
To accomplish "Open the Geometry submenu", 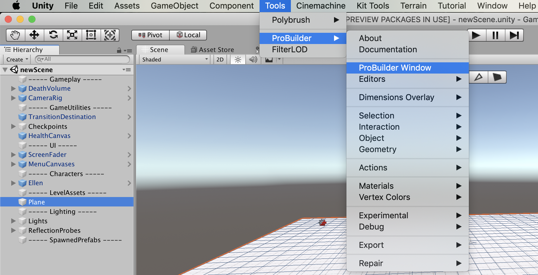I will pyautogui.click(x=408, y=149).
